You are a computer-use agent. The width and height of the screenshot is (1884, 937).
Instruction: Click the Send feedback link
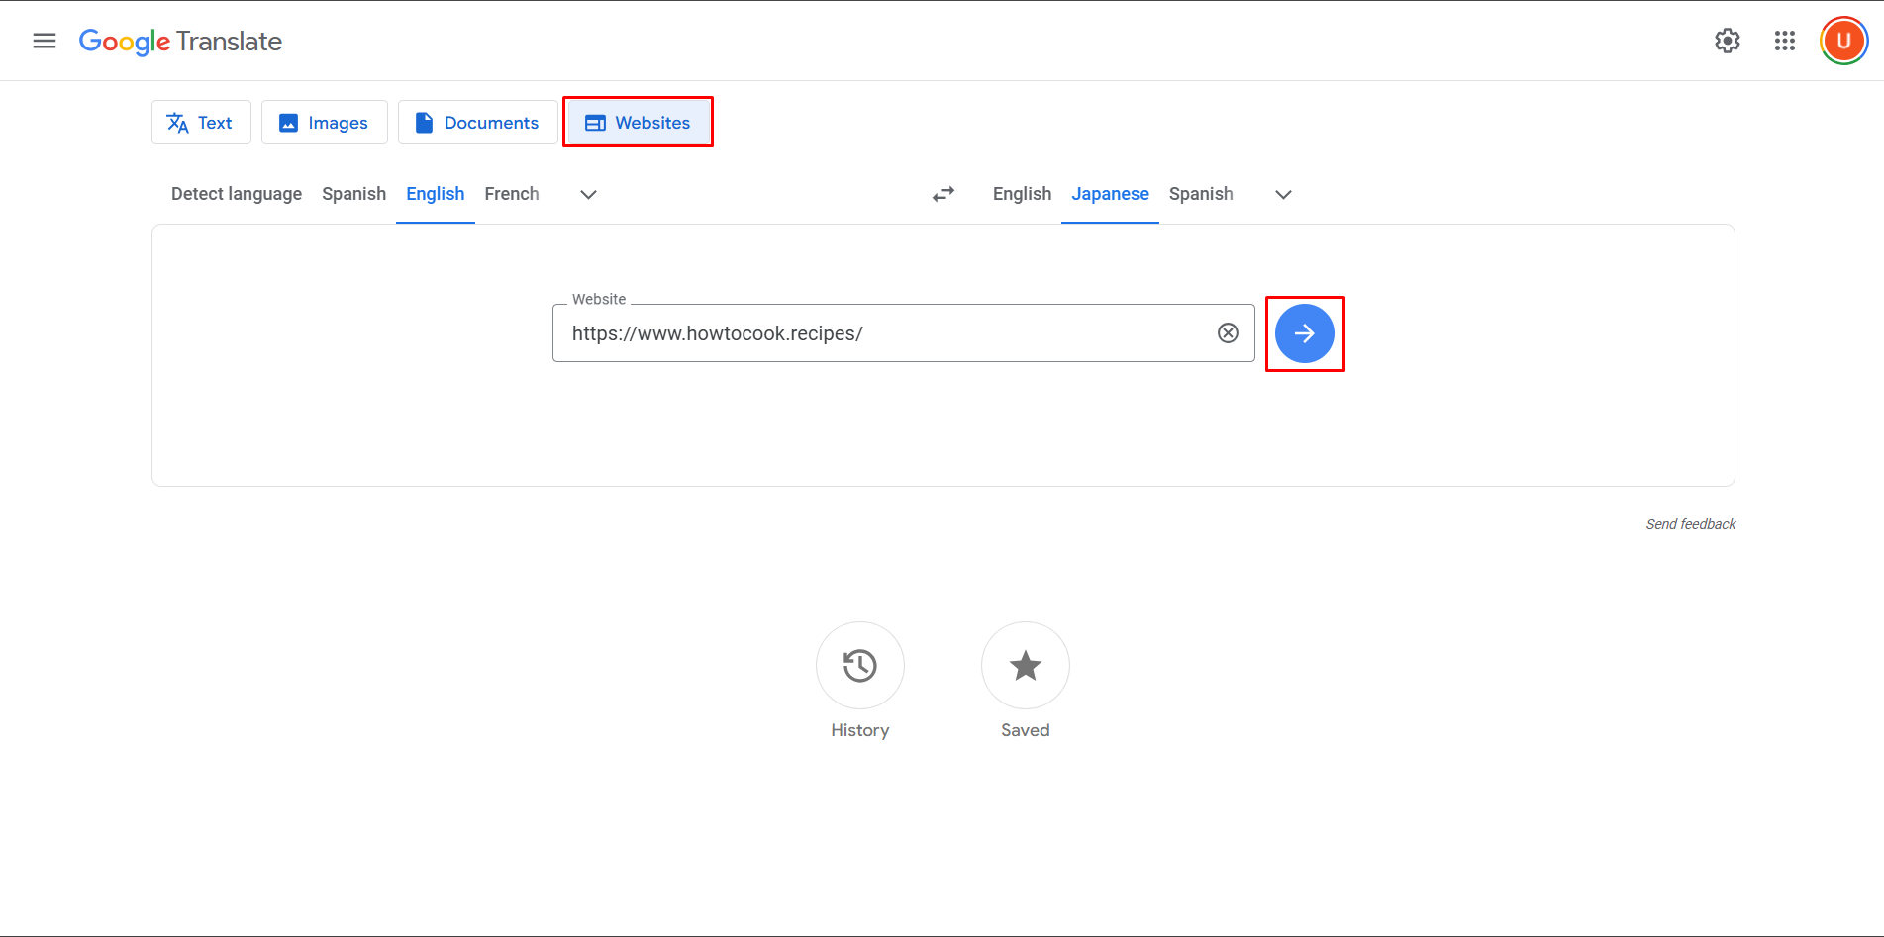[x=1690, y=523]
